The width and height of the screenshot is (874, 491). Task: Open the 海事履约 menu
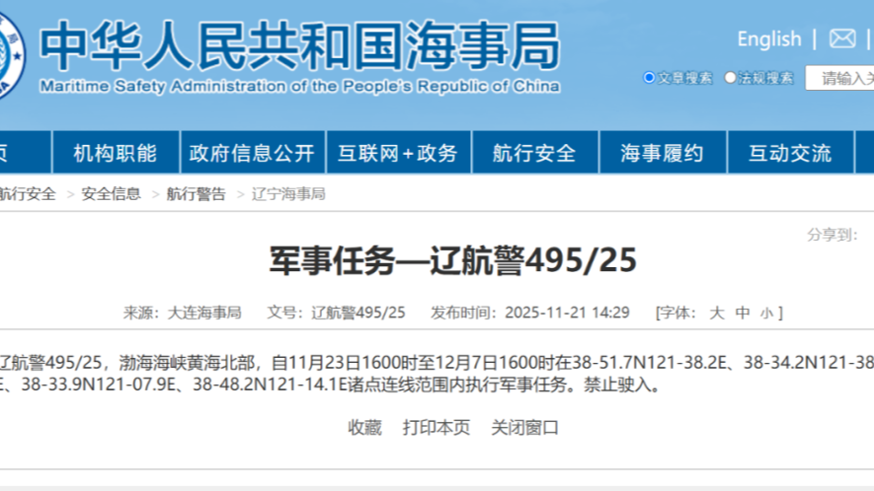coord(663,153)
